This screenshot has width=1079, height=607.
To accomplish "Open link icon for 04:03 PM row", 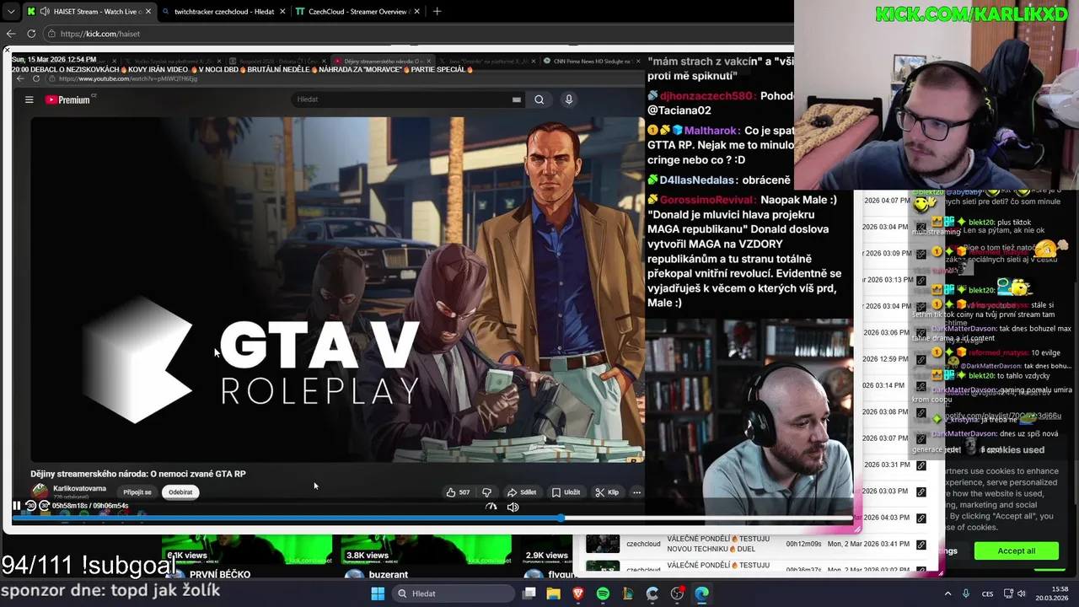I will 921,518.
